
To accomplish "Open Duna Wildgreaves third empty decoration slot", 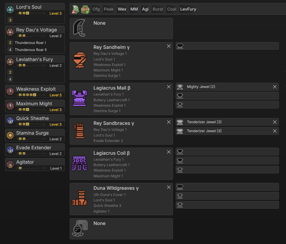I will (x=227, y=205).
